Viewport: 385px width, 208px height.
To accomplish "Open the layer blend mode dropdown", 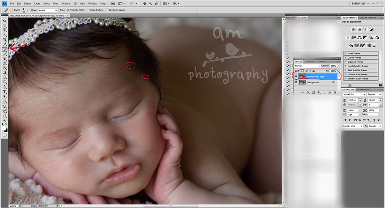I will (x=307, y=66).
